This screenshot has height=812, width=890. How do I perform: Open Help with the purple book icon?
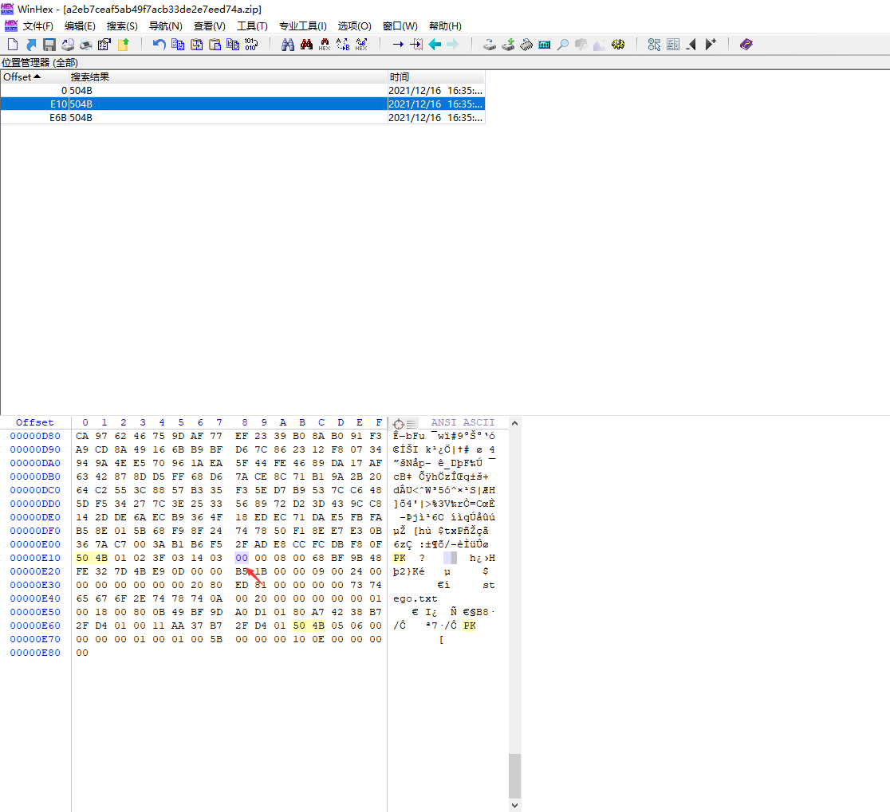[x=746, y=45]
